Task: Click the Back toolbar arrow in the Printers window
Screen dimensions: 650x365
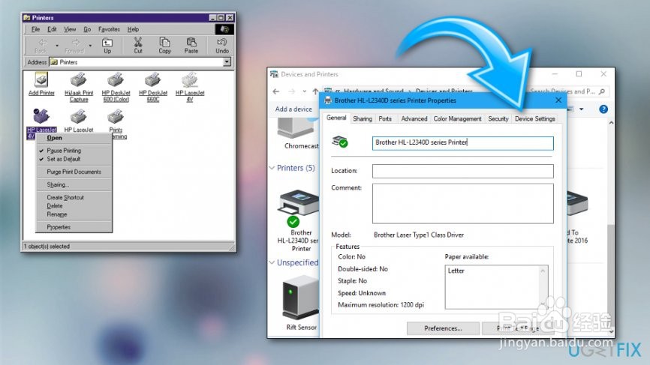Action: pyautogui.click(x=41, y=46)
